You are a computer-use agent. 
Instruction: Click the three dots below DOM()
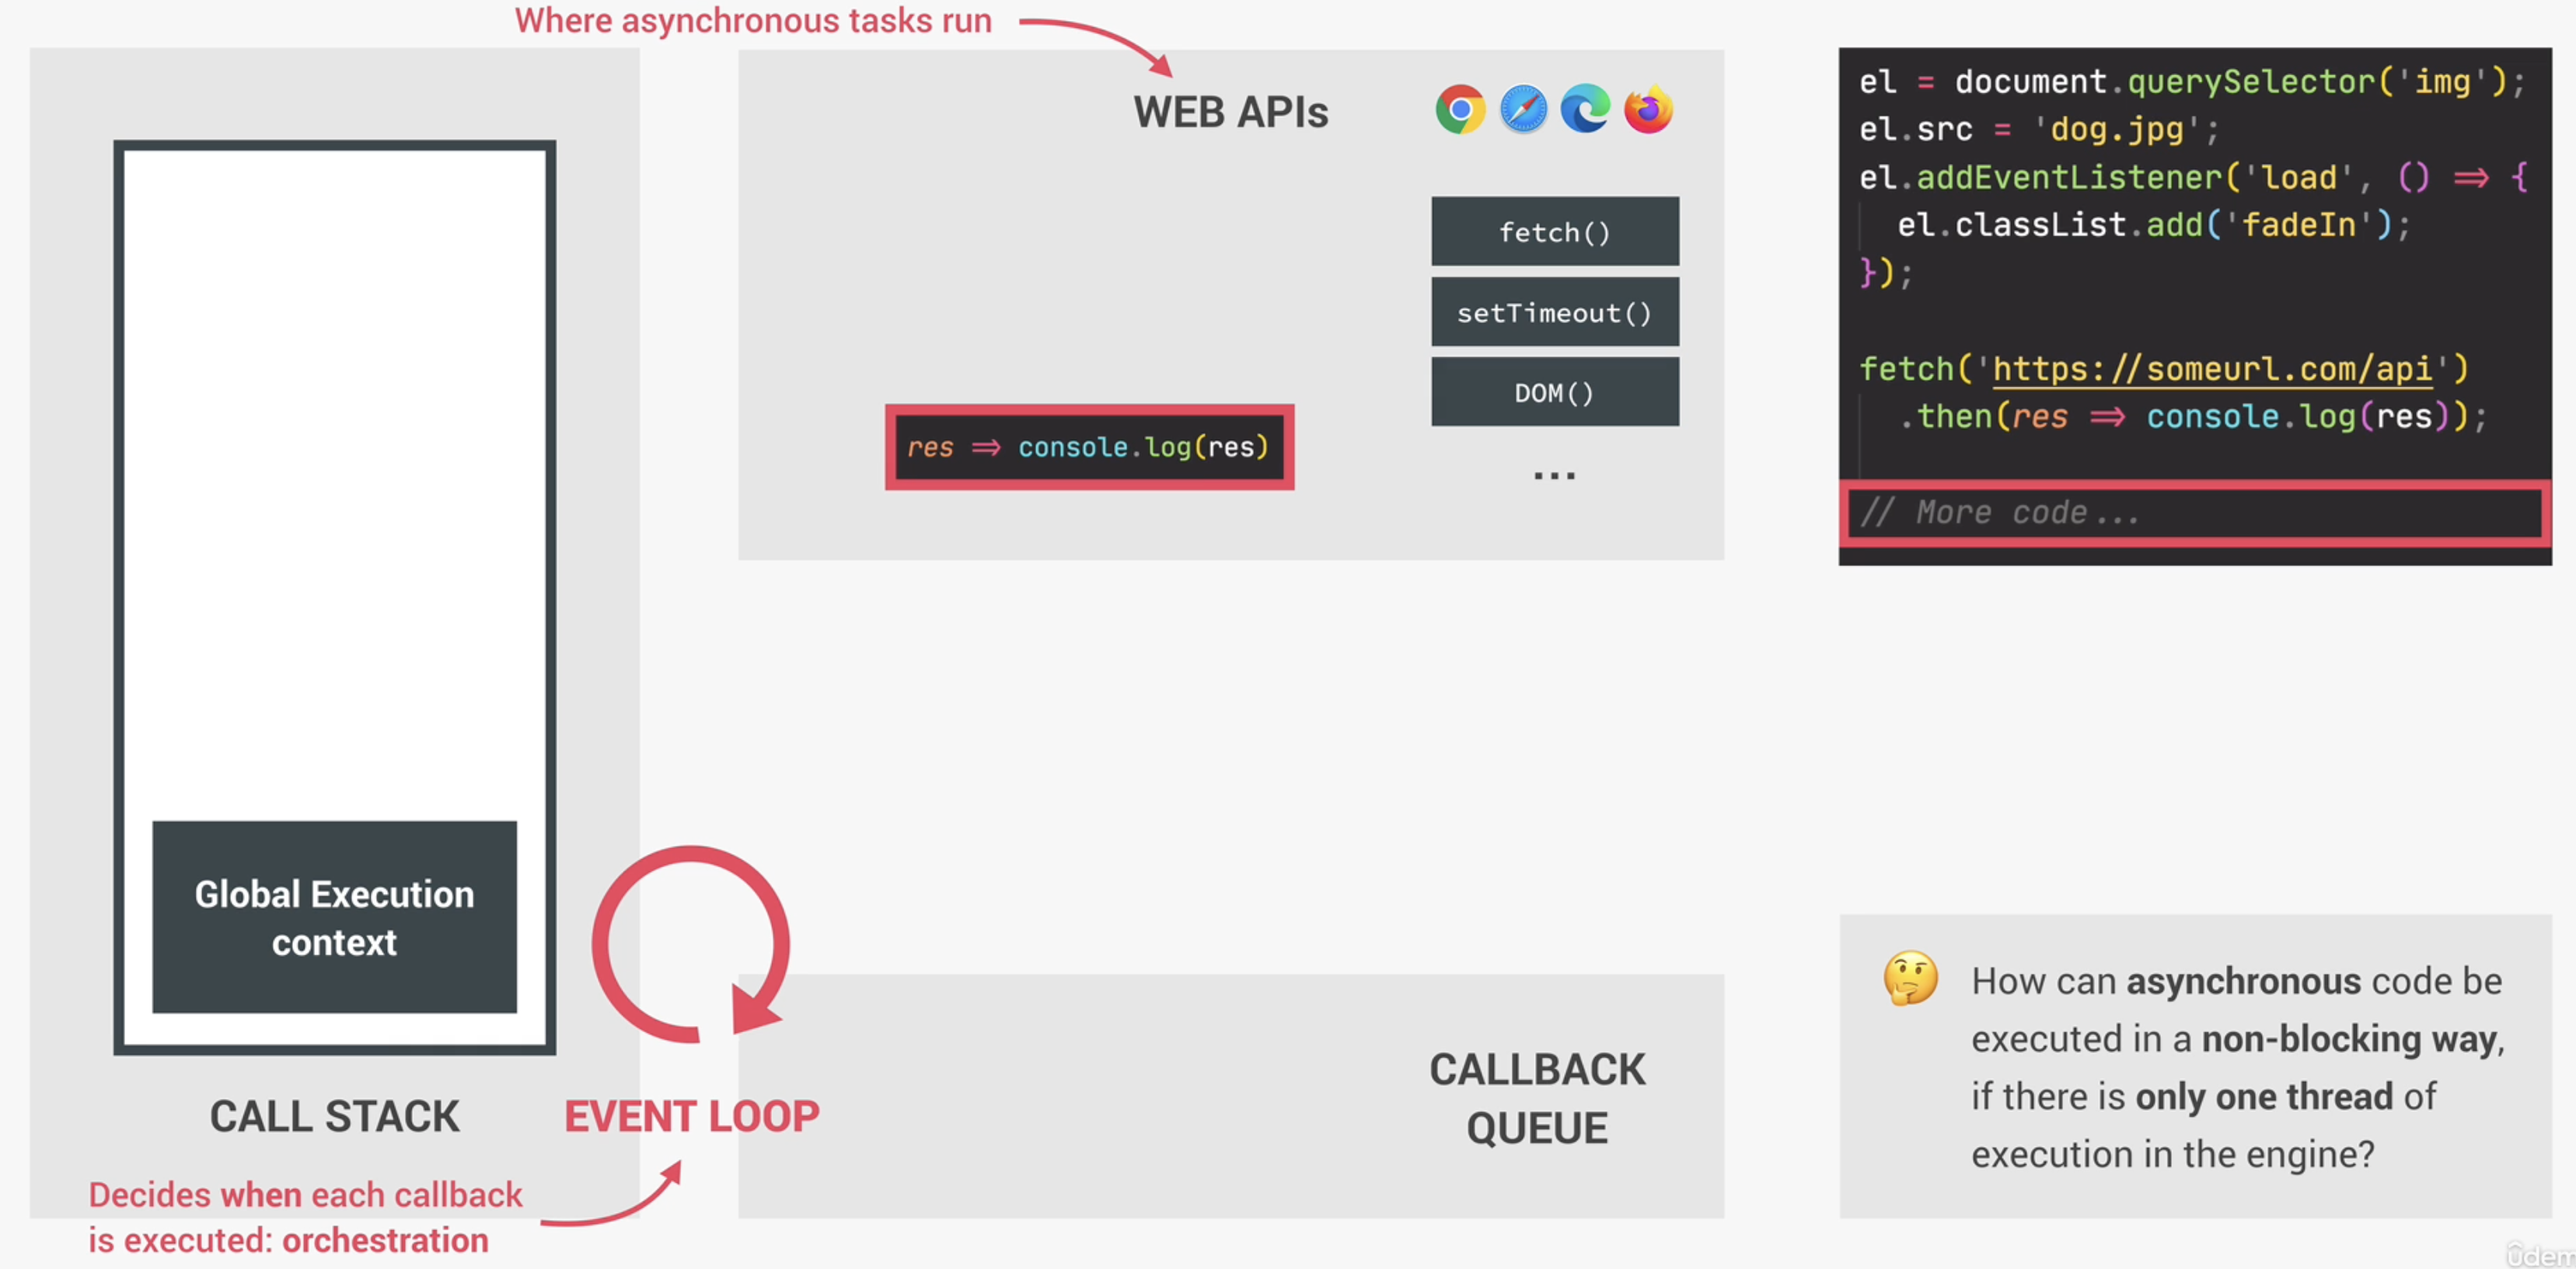(x=1554, y=475)
